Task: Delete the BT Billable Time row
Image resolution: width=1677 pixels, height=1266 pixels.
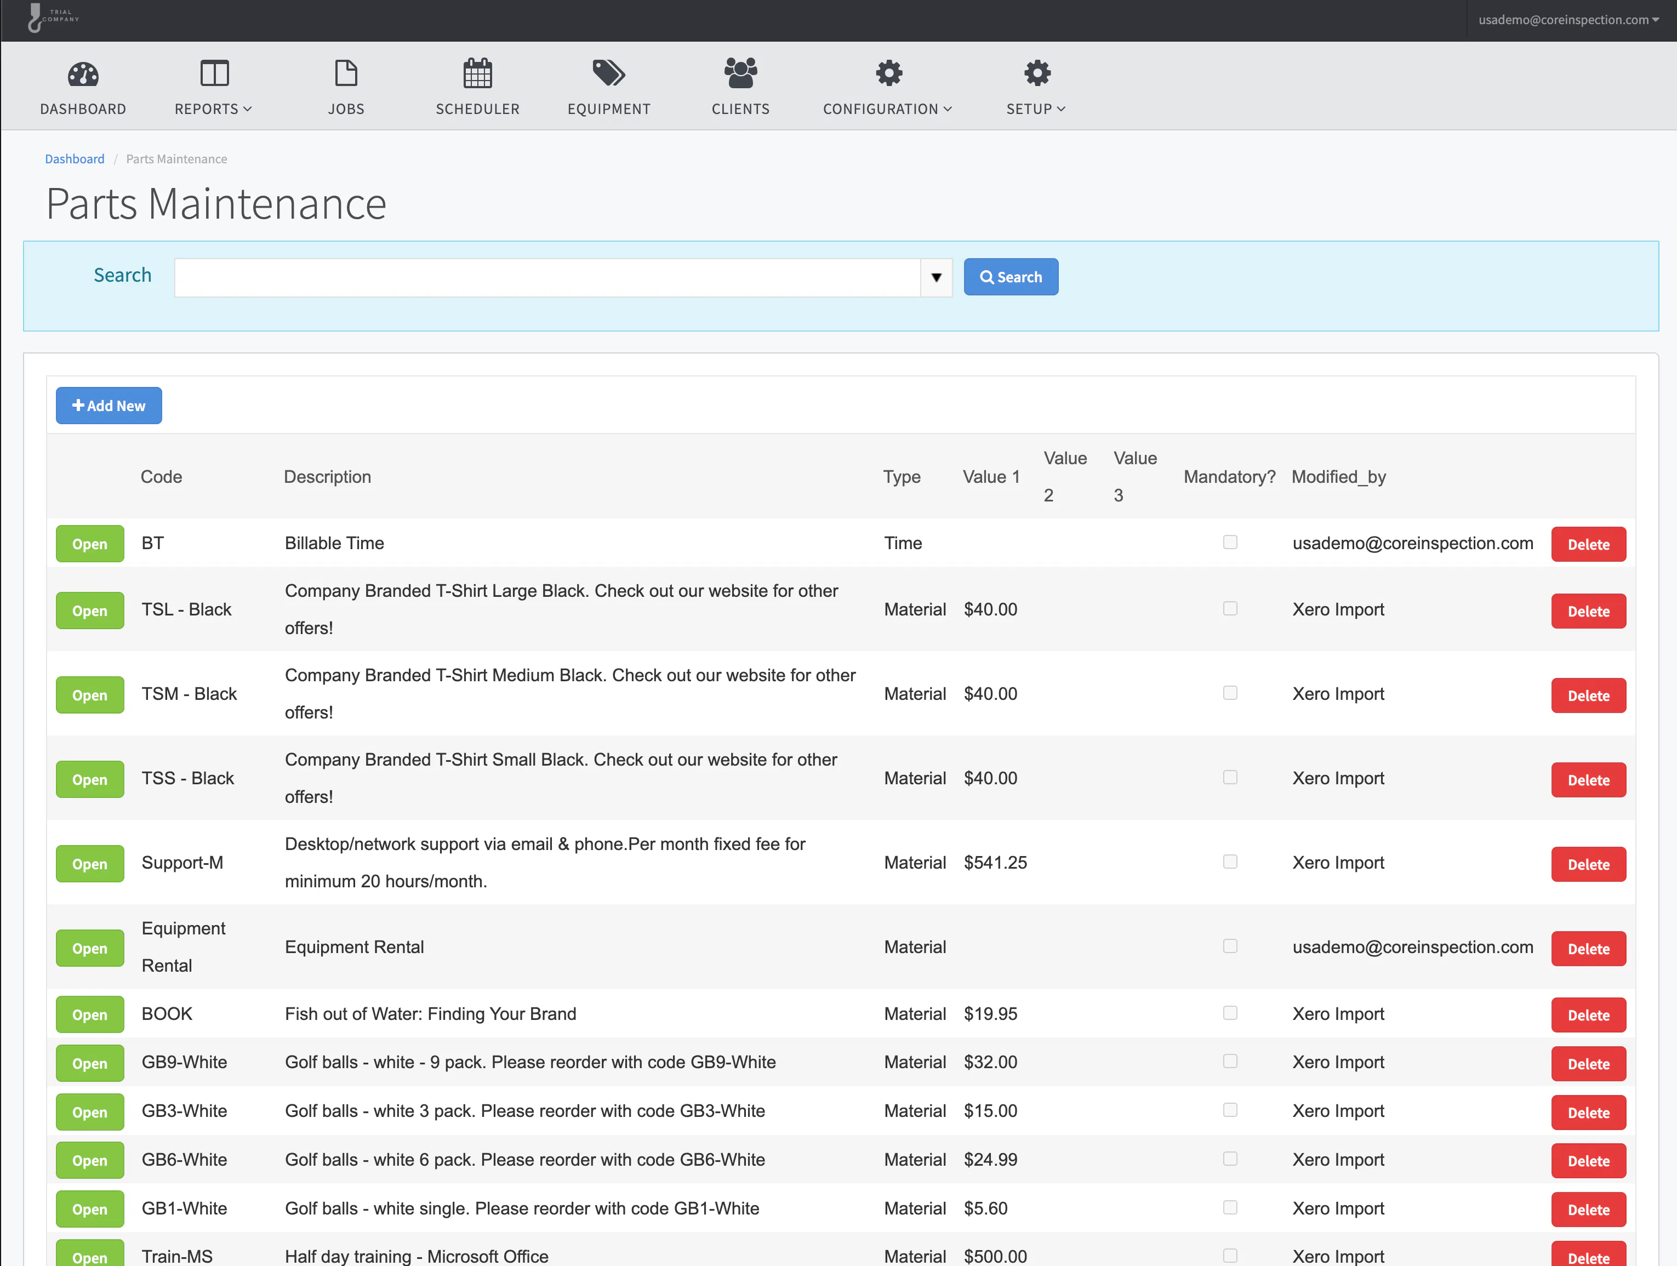Action: [x=1588, y=544]
